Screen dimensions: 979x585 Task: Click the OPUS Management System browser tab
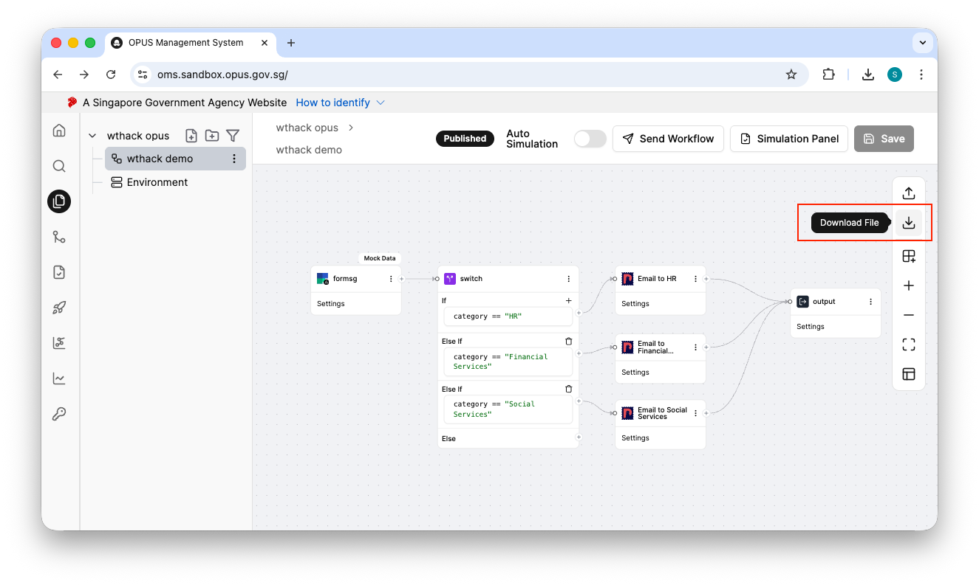(190, 43)
